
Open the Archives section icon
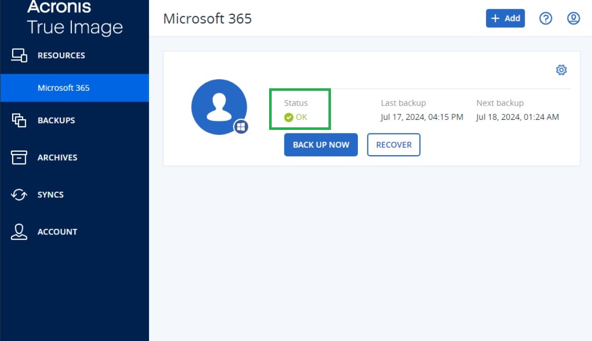click(x=19, y=157)
